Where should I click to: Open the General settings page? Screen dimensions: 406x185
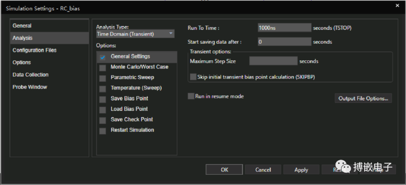pyautogui.click(x=49, y=26)
